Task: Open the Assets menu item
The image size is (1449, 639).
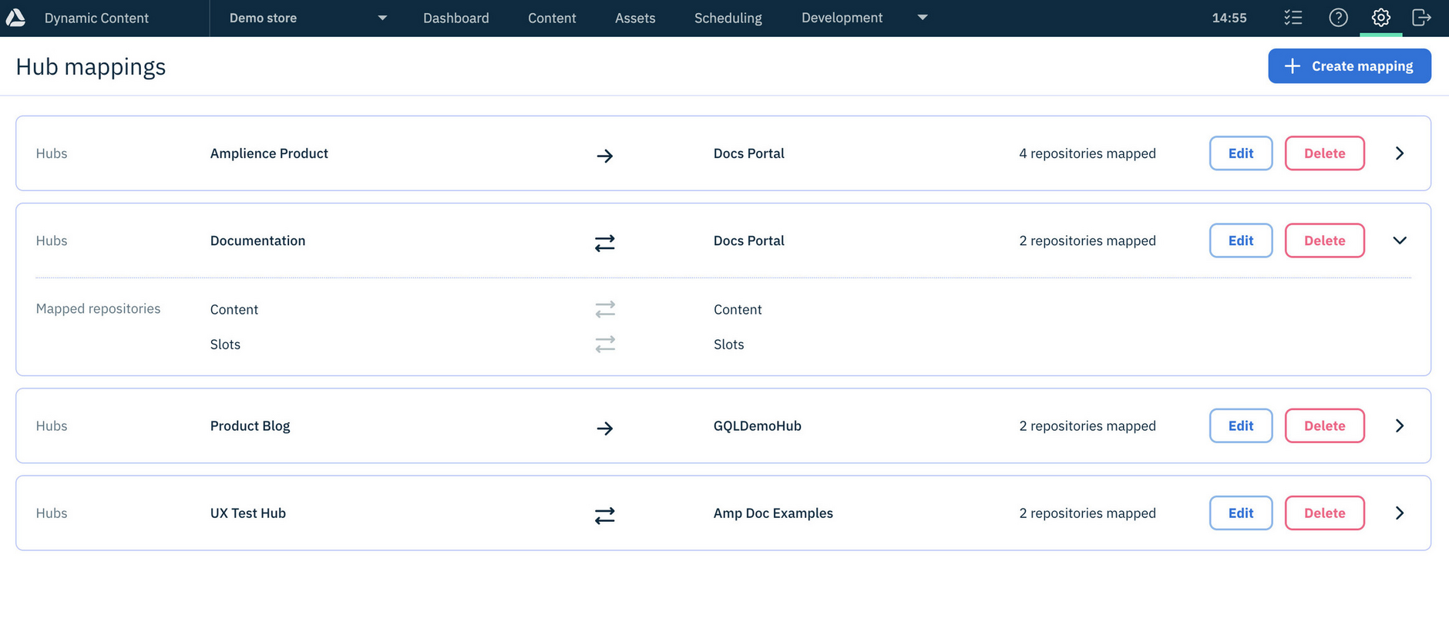Action: pyautogui.click(x=635, y=18)
